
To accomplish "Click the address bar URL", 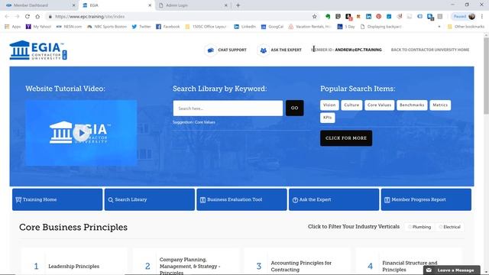I will click(x=90, y=17).
